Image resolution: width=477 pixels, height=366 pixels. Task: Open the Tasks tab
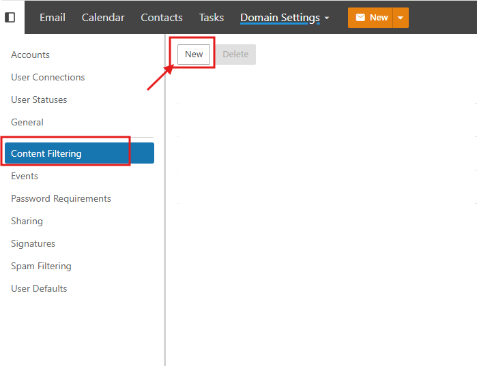click(x=212, y=18)
